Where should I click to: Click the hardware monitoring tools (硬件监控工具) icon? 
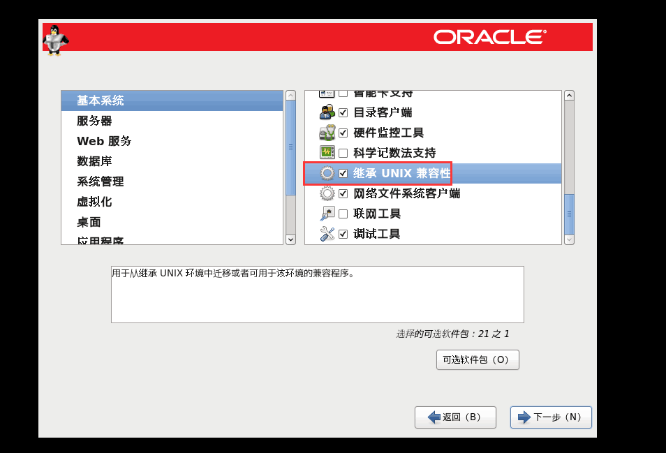pos(327,133)
